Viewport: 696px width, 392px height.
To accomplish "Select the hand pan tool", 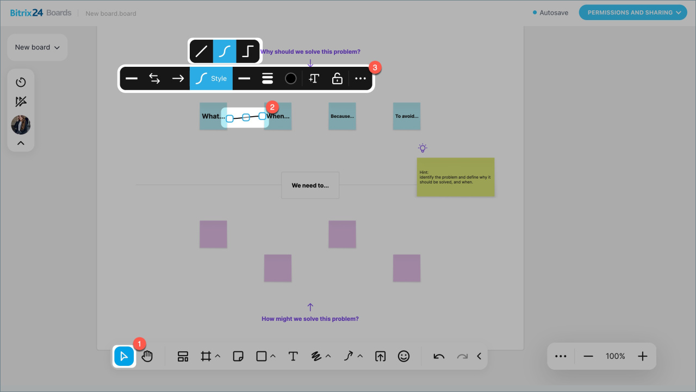I will pyautogui.click(x=147, y=356).
